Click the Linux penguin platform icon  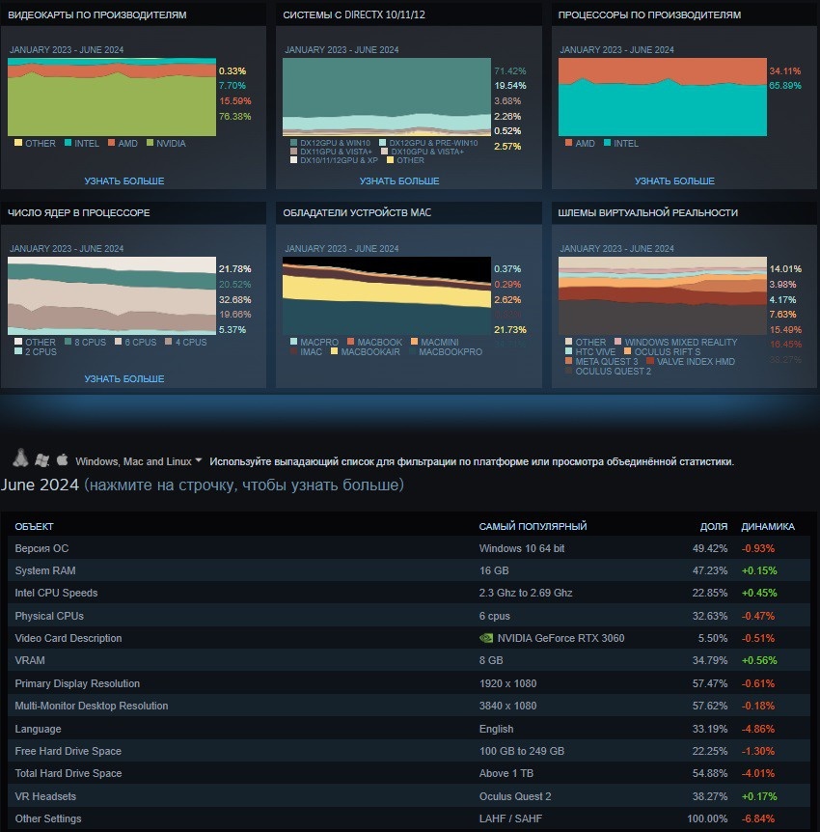[20, 458]
